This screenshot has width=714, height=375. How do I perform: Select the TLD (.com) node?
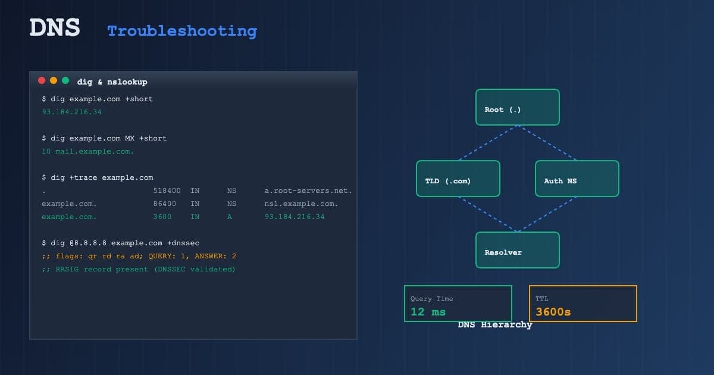458,179
